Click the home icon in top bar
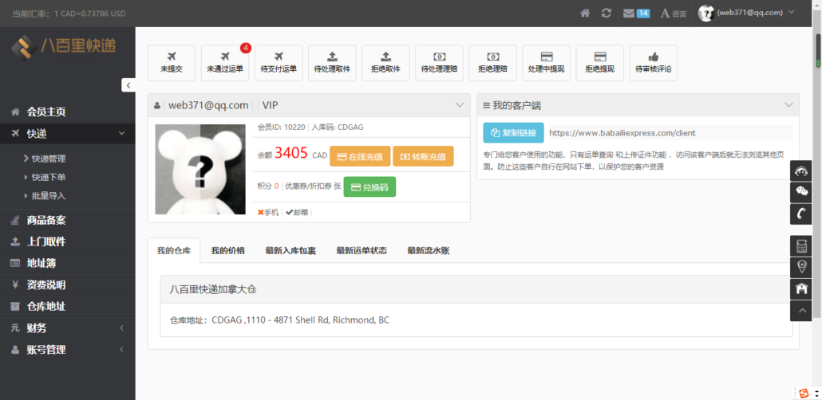This screenshot has width=822, height=400. pyautogui.click(x=585, y=13)
